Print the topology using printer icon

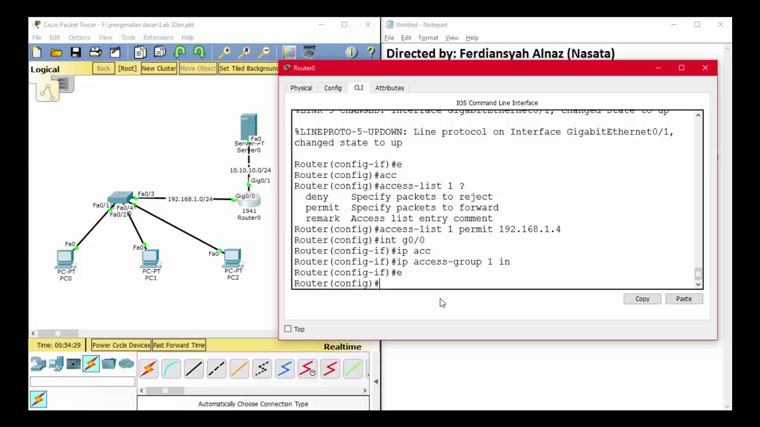click(x=95, y=53)
